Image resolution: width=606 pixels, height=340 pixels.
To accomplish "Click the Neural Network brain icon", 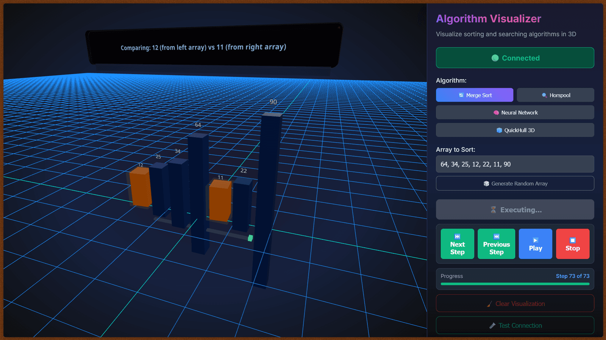I will click(x=496, y=113).
